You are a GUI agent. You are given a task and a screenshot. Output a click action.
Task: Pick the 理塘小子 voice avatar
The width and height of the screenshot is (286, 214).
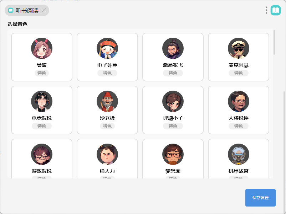pos(173,101)
